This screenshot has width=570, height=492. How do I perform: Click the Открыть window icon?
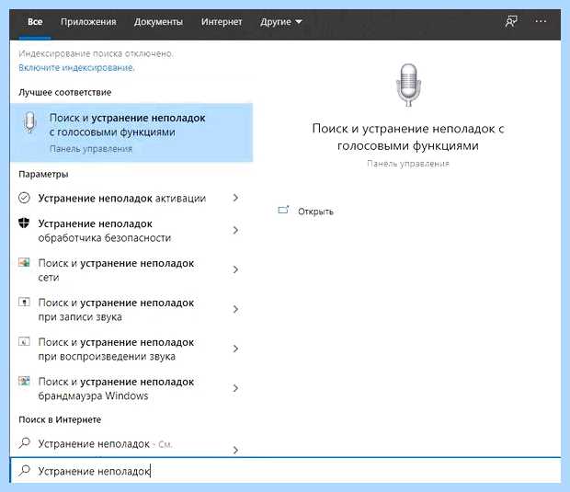coord(283,210)
